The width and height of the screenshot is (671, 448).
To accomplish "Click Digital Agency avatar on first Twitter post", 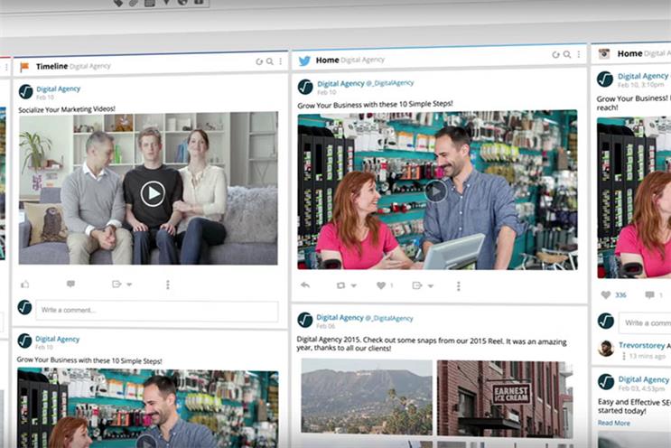I will point(305,87).
